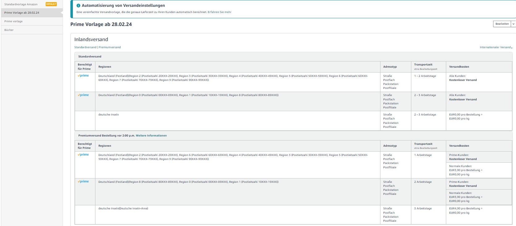
Task: Open the Weitere Informationen link
Action: 151,136
